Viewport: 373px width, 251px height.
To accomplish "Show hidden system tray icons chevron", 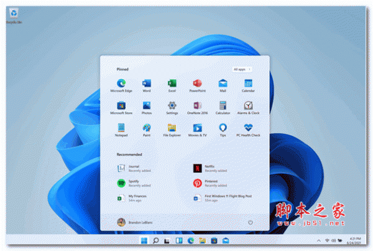I will click(x=318, y=240).
